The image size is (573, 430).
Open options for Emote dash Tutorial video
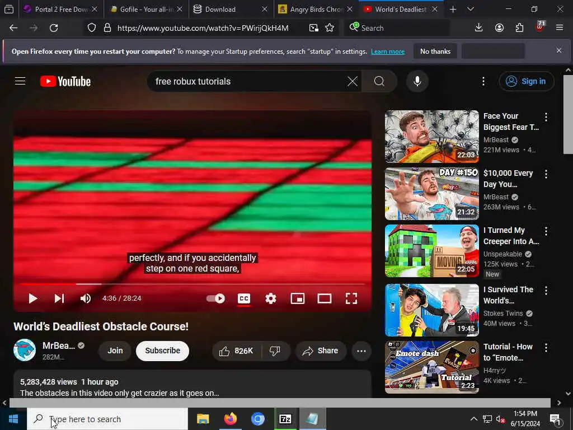pos(546,347)
